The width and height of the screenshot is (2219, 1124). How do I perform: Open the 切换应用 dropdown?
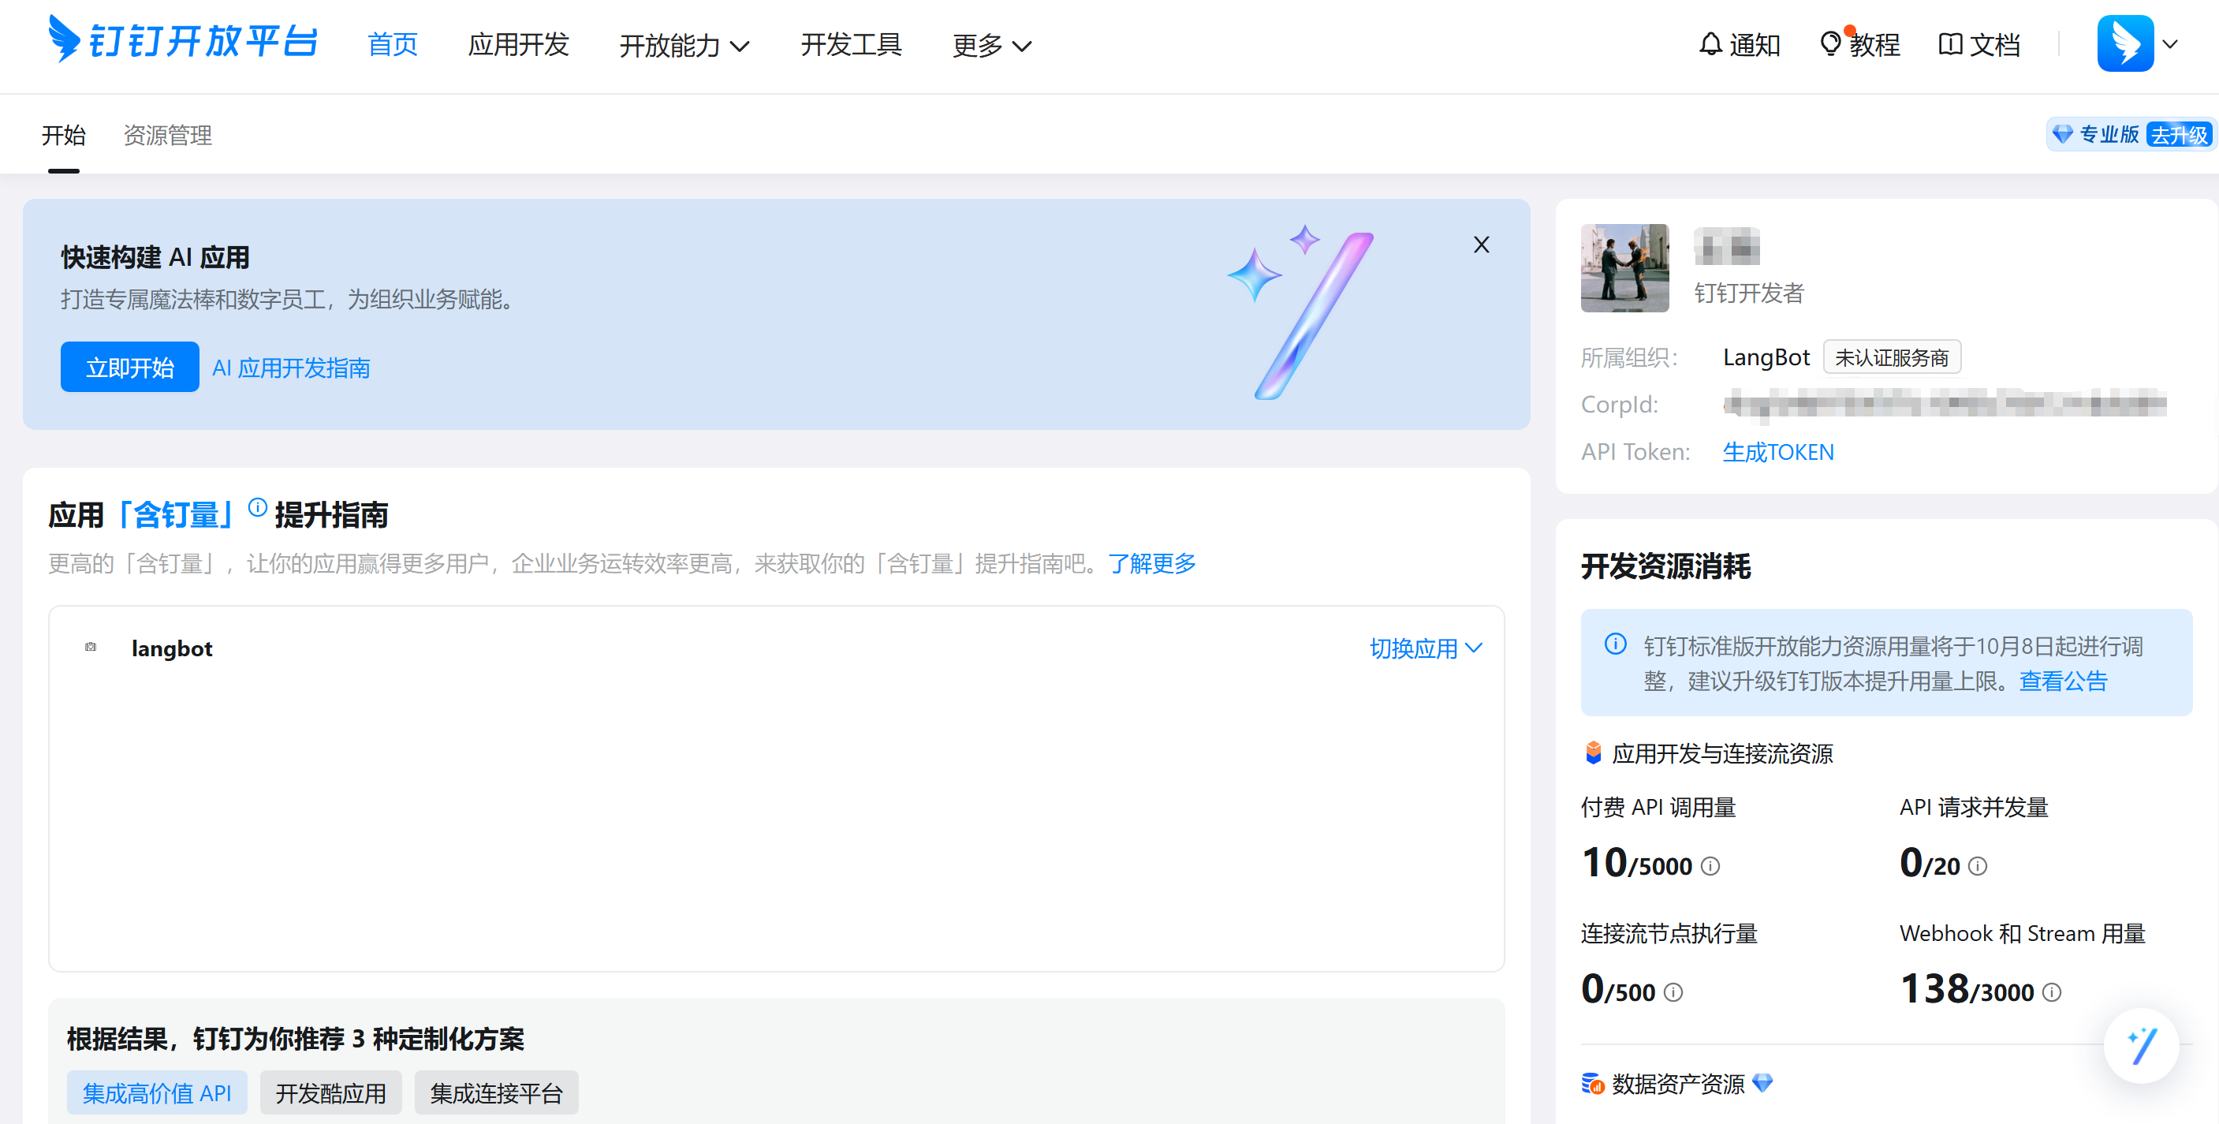(x=1426, y=648)
